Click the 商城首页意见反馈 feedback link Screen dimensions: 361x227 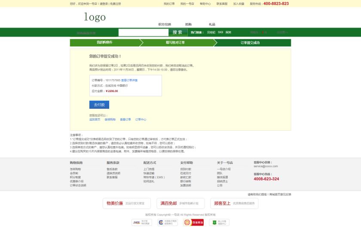(x=280, y=194)
